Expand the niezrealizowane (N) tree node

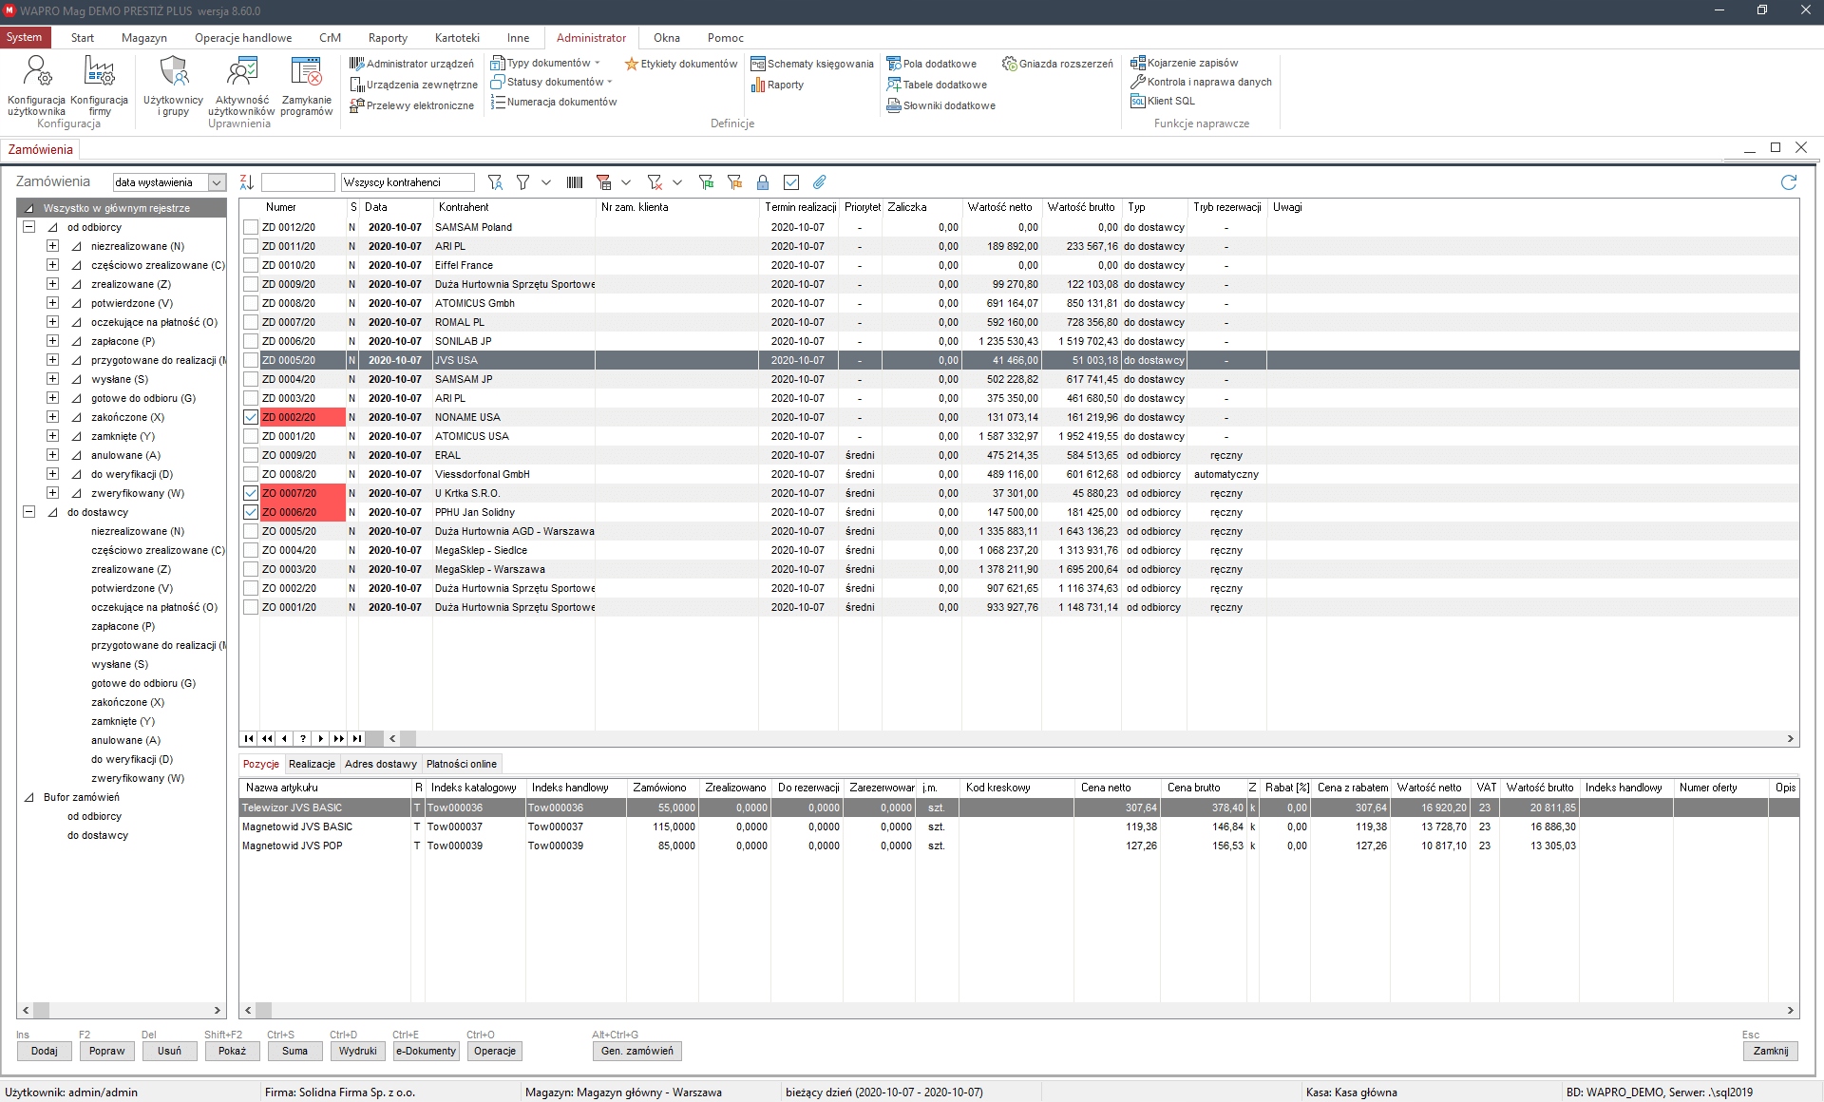click(x=53, y=246)
